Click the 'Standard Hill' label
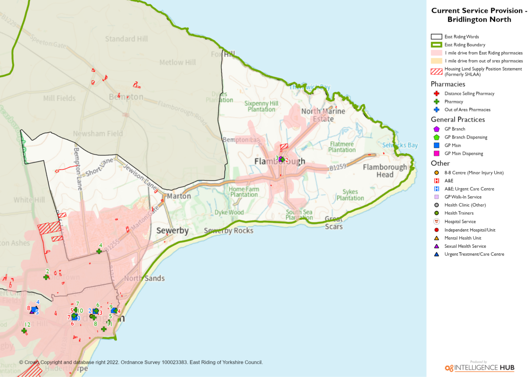Screen dimensions: 532x377 pyautogui.click(x=126, y=39)
